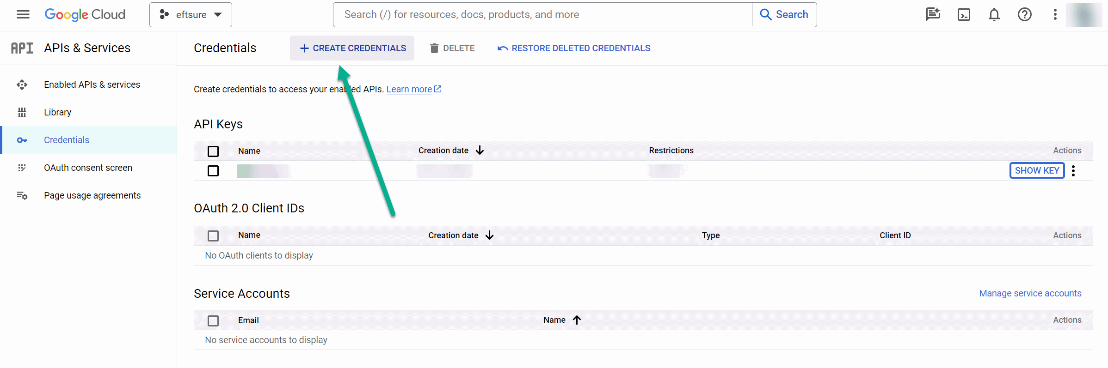The image size is (1108, 368).
Task: Click CREATE CREDENTIALS button
Action: (x=352, y=48)
